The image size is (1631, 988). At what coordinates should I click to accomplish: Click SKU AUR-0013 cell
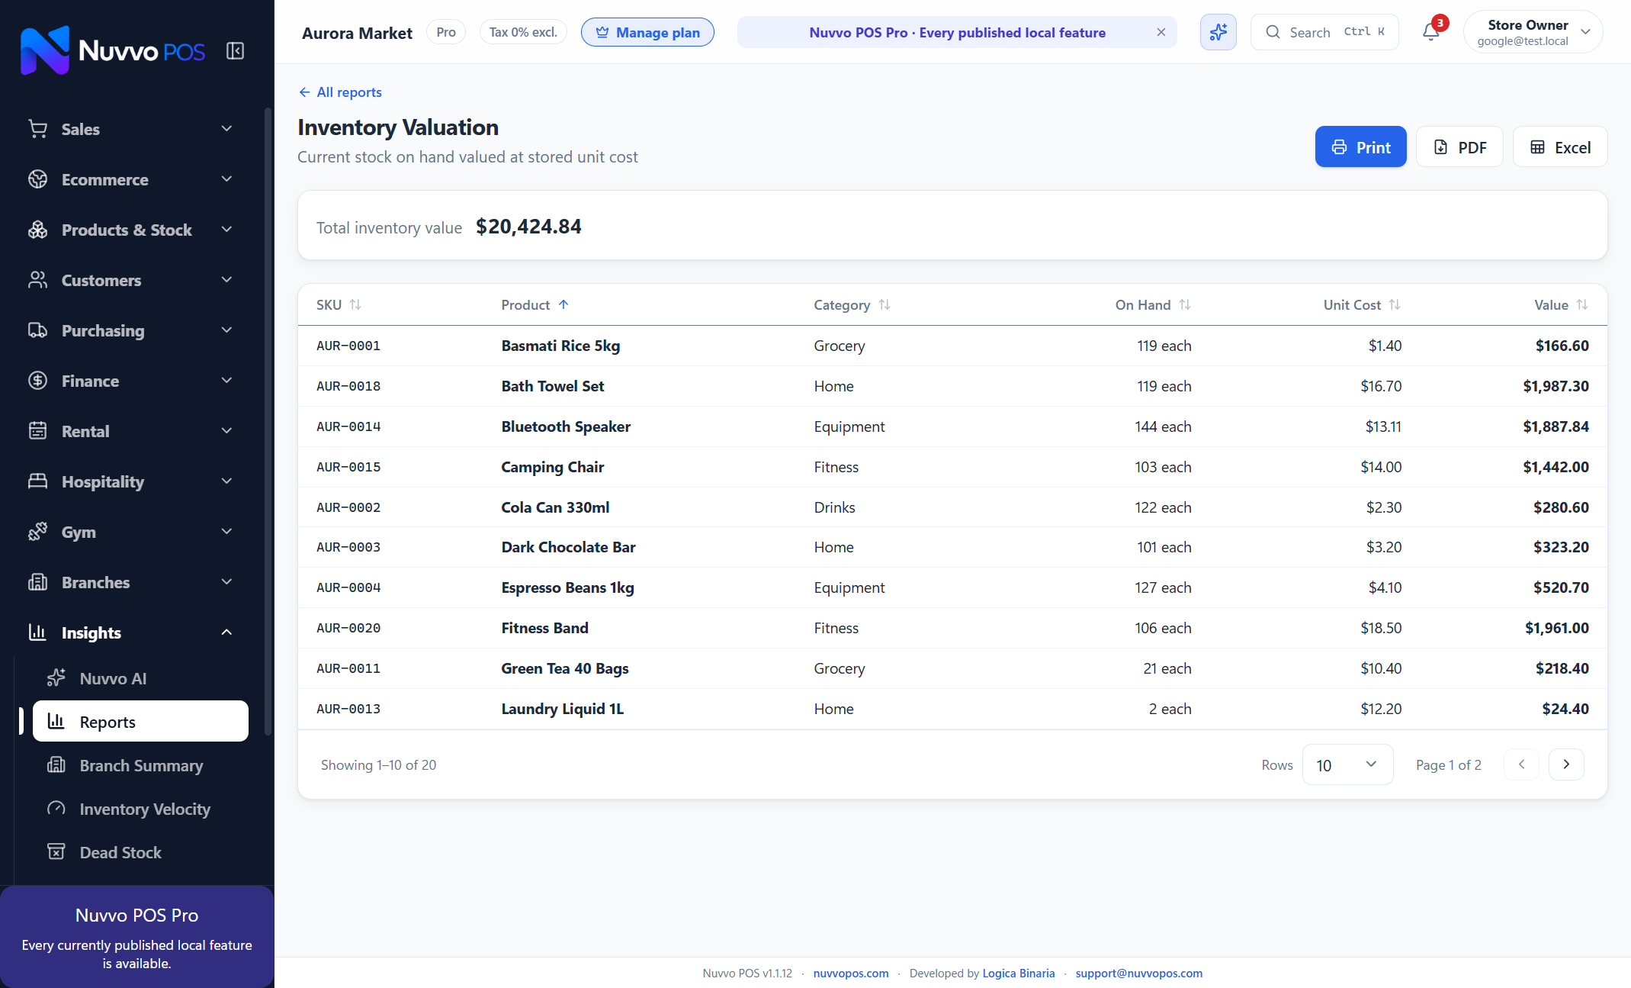tap(348, 709)
